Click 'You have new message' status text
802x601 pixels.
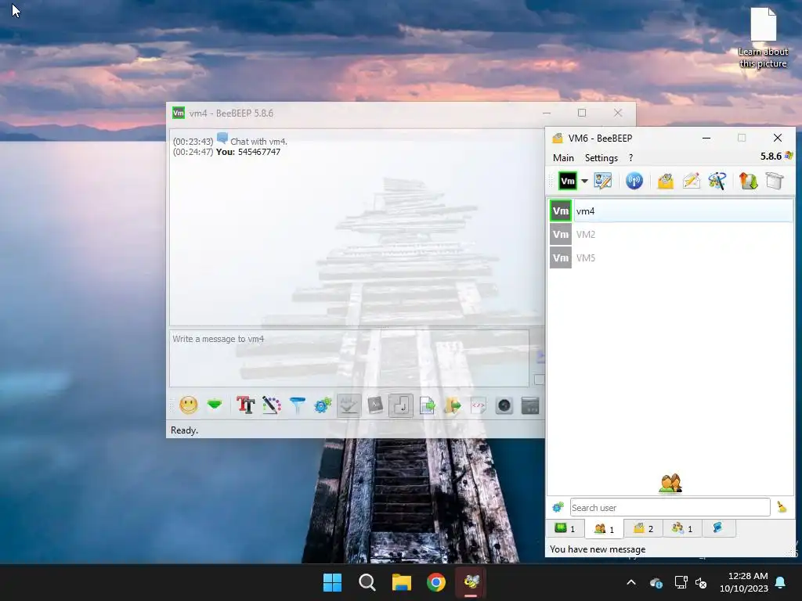pyautogui.click(x=598, y=549)
